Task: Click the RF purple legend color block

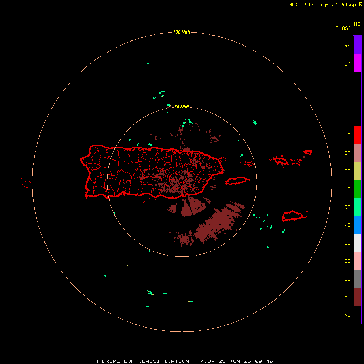Action: (x=357, y=45)
